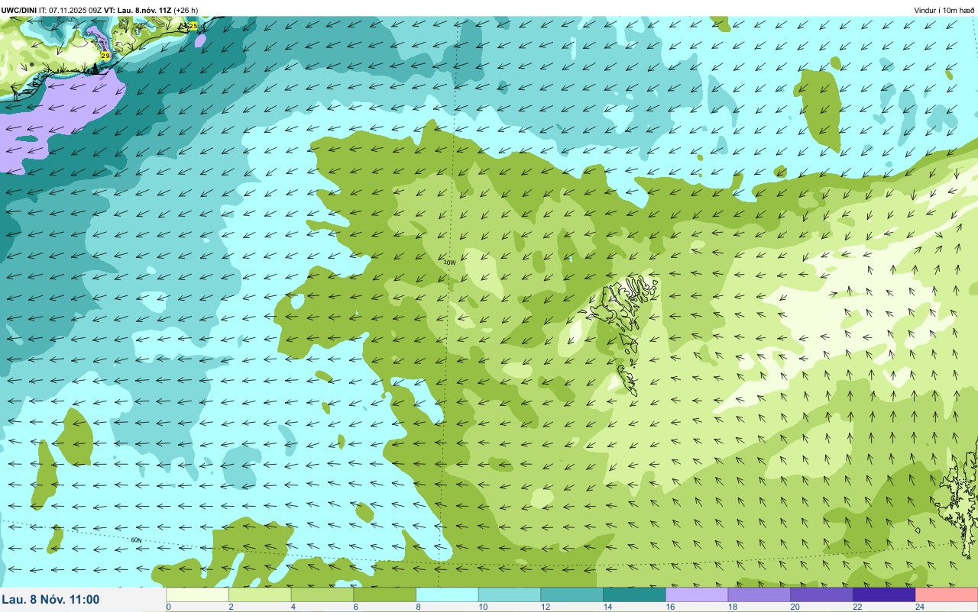Click the legend tick number "24"

(919, 607)
